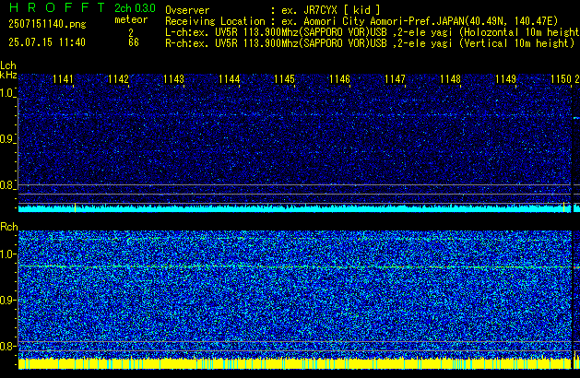Screen dimensions: 580x378
Task: Click the 1141 time marker
Action: tap(63, 79)
